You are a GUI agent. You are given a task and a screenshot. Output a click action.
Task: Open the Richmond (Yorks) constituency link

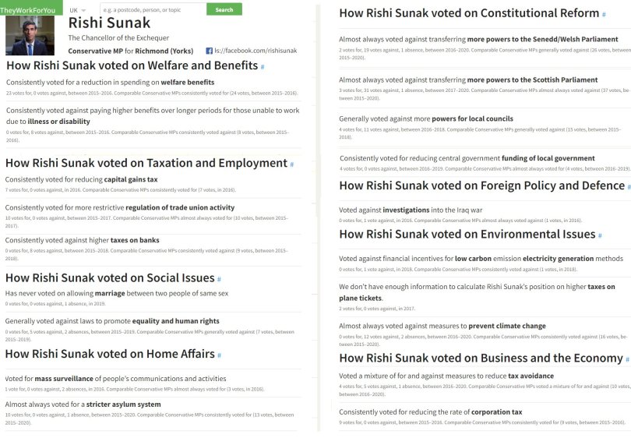point(163,51)
